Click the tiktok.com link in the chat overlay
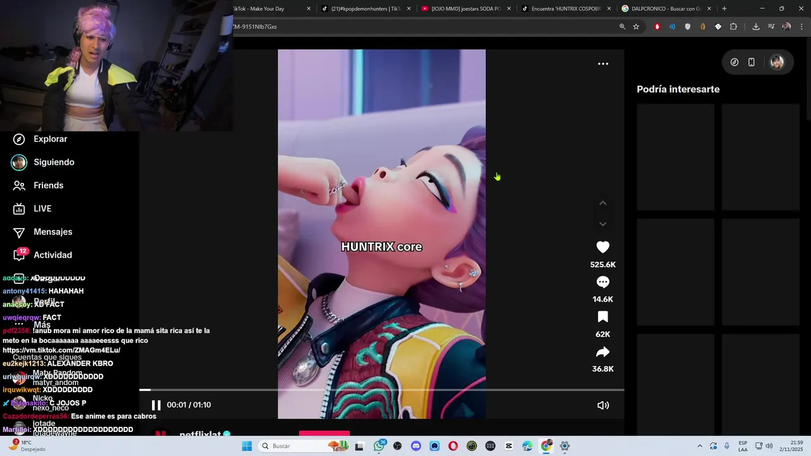This screenshot has width=811, height=456. (61, 350)
